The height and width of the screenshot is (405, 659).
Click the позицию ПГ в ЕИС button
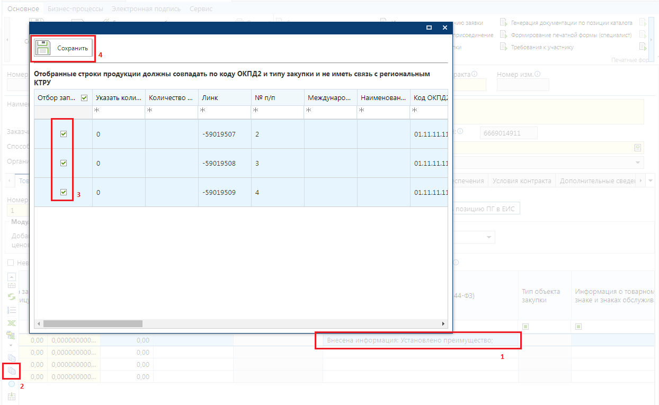pos(486,209)
